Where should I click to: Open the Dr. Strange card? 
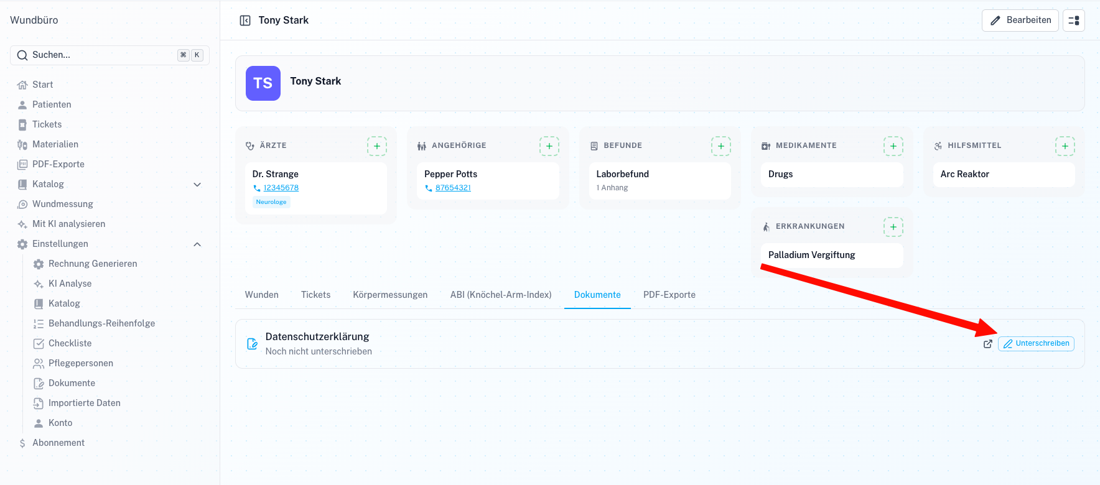(x=316, y=188)
